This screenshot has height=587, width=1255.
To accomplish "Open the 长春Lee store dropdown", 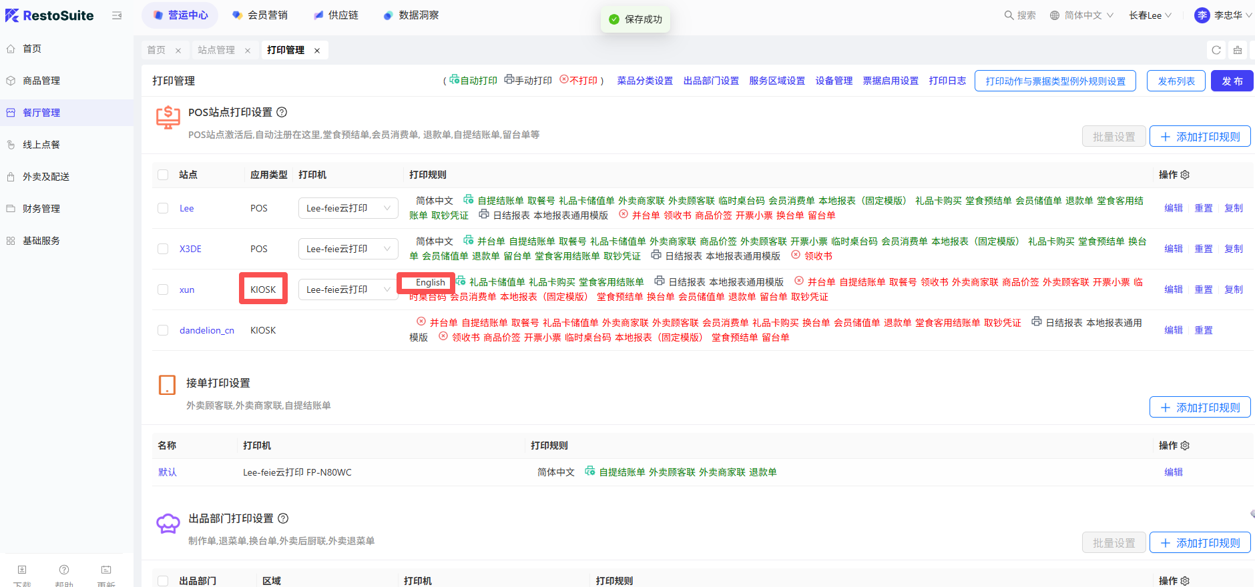I will 1150,15.
